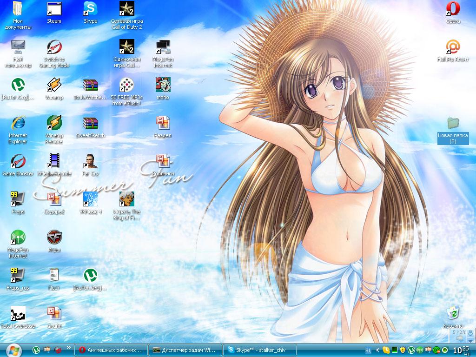Expand the quick launch overflow chevron
Viewport: 476px width, 357px height.
(x=69, y=348)
